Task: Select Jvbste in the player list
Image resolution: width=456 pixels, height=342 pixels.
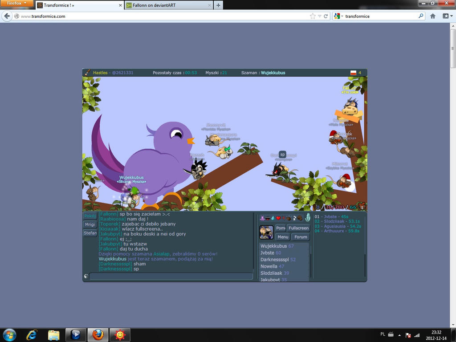Action: click(x=270, y=253)
